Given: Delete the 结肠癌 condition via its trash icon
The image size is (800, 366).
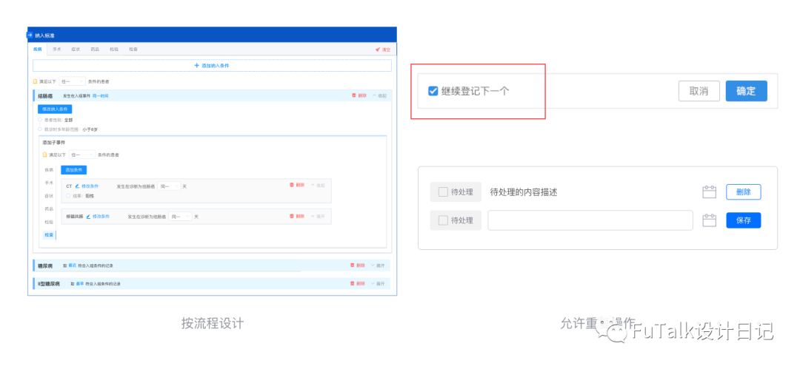Looking at the screenshot, I should pyautogui.click(x=353, y=95).
